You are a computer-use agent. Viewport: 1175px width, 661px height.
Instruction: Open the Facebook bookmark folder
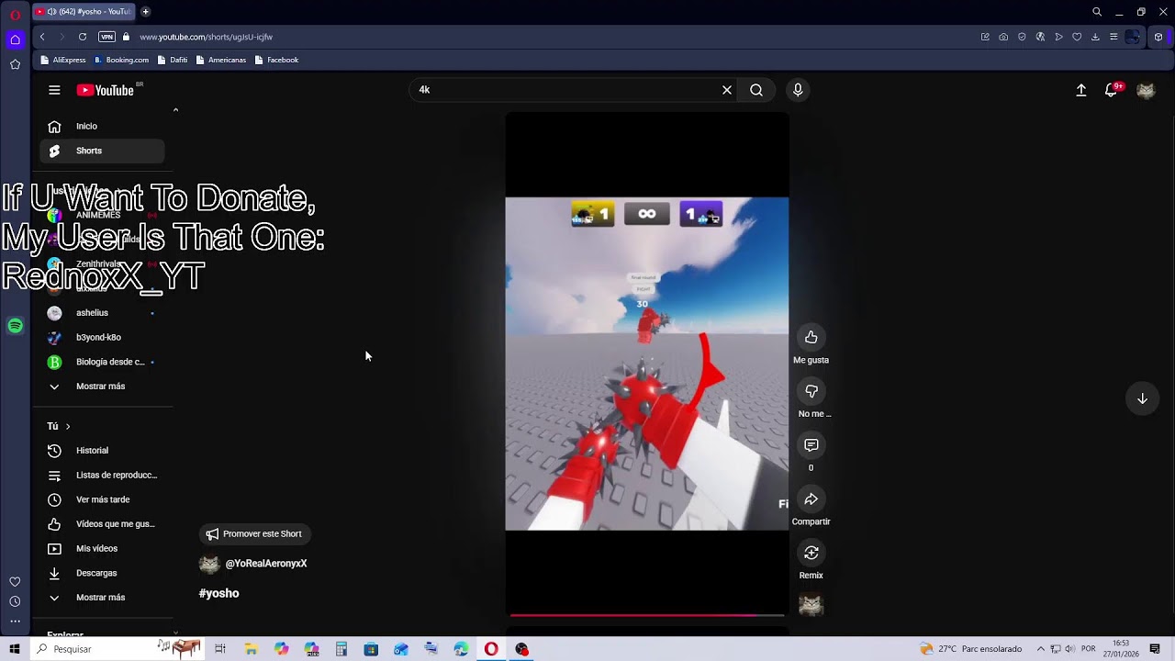point(276,60)
